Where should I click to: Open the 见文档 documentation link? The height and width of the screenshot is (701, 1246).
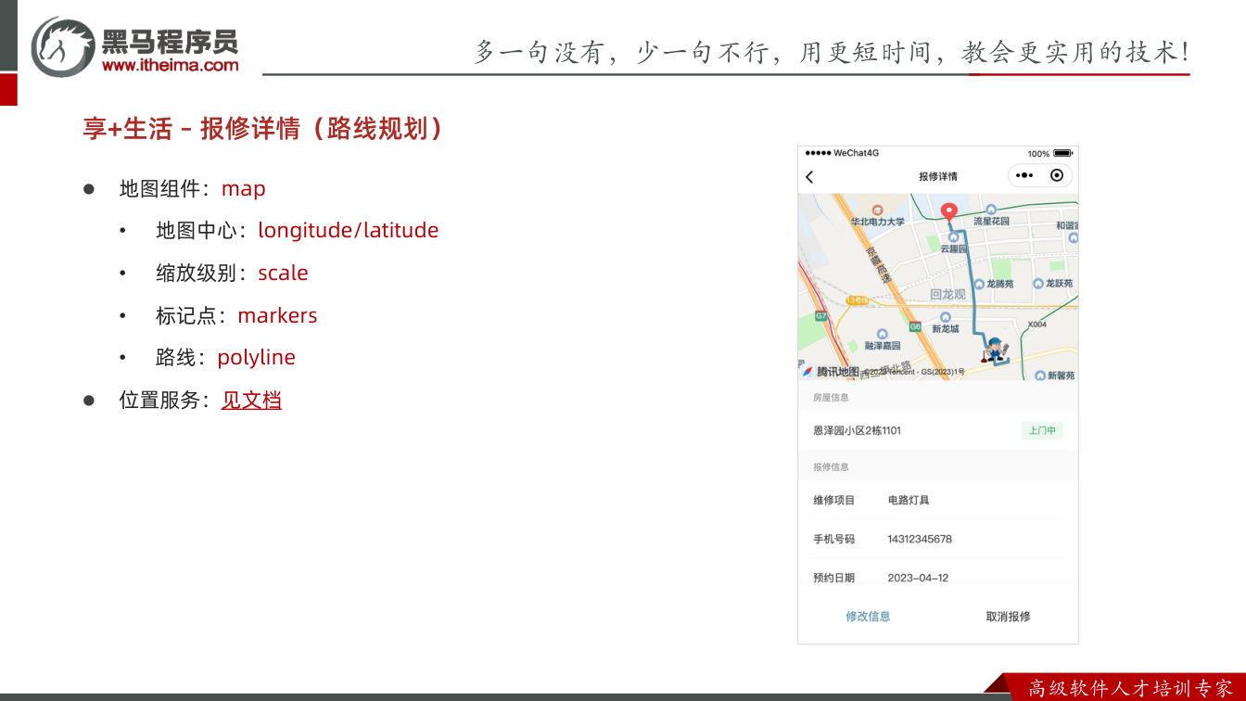click(x=251, y=401)
